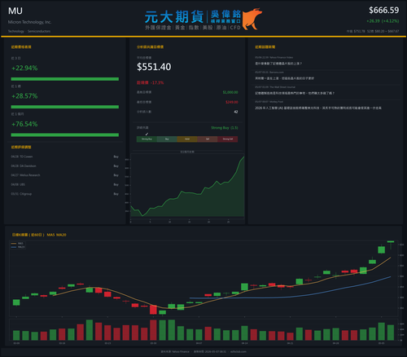
Task: Click the +28.57% one-week performance value
Action: (24, 96)
